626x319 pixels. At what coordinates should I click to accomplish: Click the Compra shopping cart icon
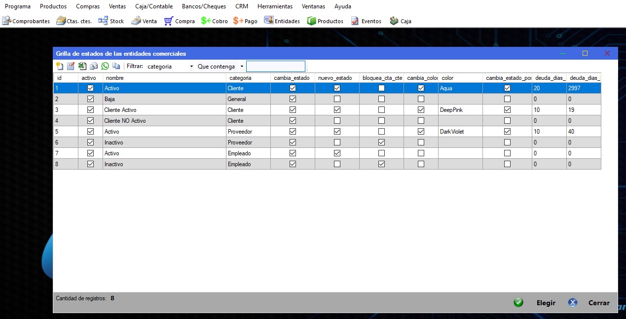(x=169, y=21)
